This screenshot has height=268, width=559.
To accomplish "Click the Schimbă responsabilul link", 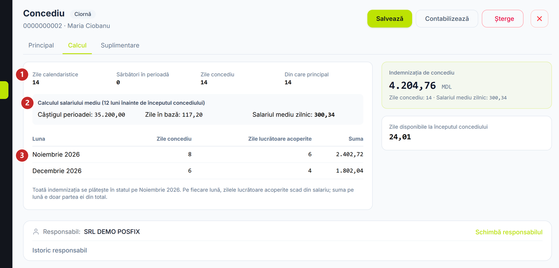I will click(x=509, y=232).
